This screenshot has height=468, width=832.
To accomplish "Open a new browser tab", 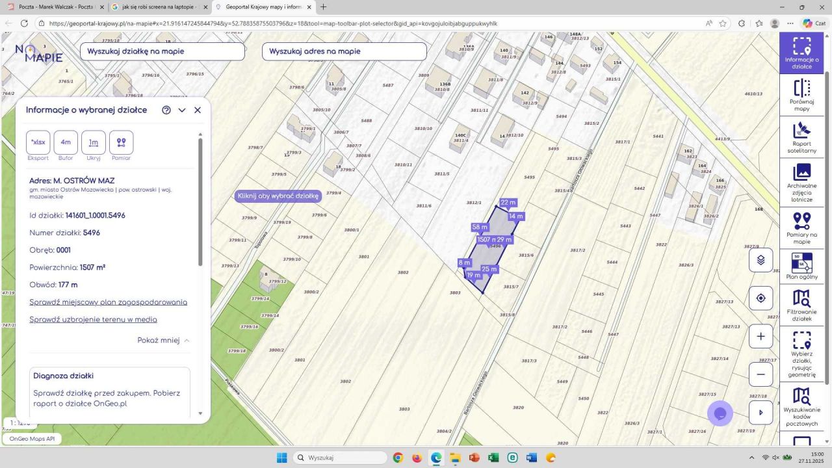I will pos(324,7).
